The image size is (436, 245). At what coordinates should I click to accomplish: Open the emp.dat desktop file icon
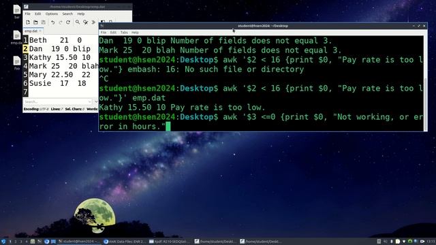(x=17, y=37)
